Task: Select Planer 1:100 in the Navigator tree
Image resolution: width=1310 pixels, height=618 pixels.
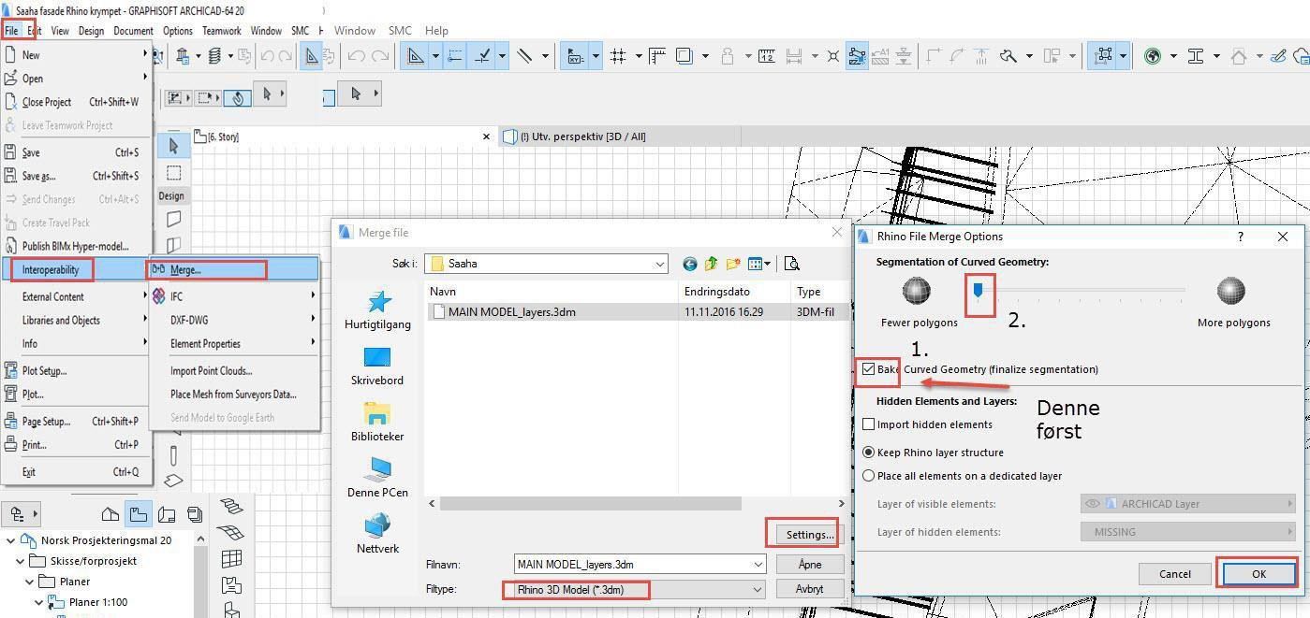Action: (98, 602)
